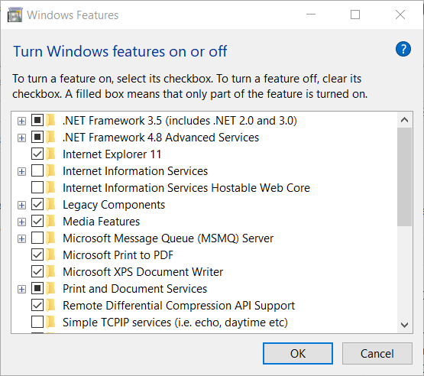Screen dimensions: 424x376
Task: Click folder icon beside Microsoft Message Queue Server
Action: tap(50, 238)
